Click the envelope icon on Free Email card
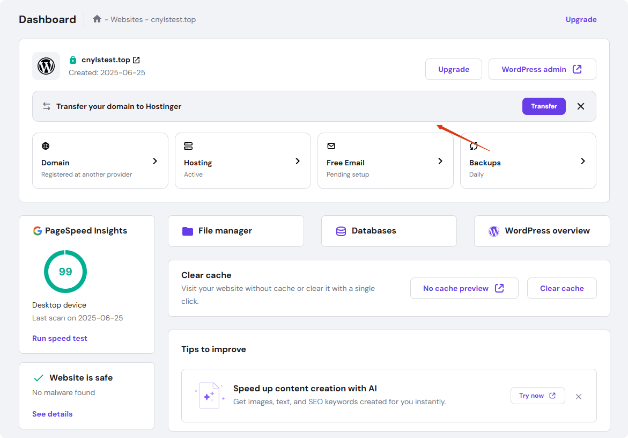The image size is (628, 438). [331, 146]
